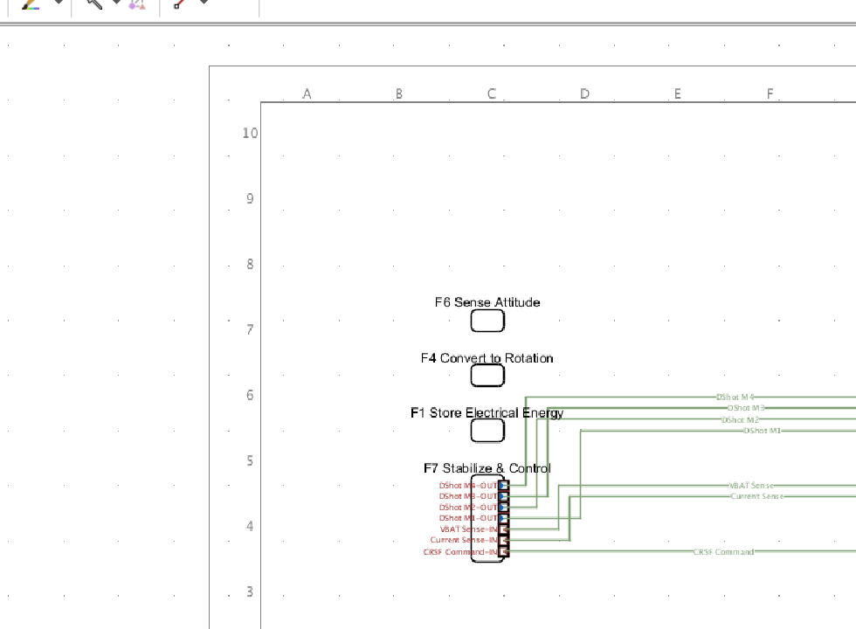Image resolution: width=856 pixels, height=629 pixels.
Task: Click the Current Sense-IN port on F7
Action: pyautogui.click(x=503, y=540)
